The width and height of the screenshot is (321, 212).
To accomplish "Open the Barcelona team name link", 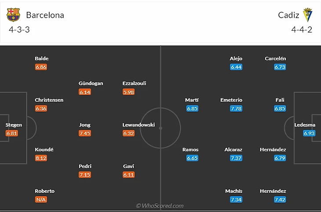I will click(x=45, y=15).
